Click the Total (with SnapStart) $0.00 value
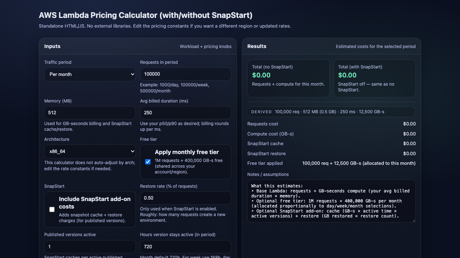The image size is (460, 258). click(x=348, y=75)
